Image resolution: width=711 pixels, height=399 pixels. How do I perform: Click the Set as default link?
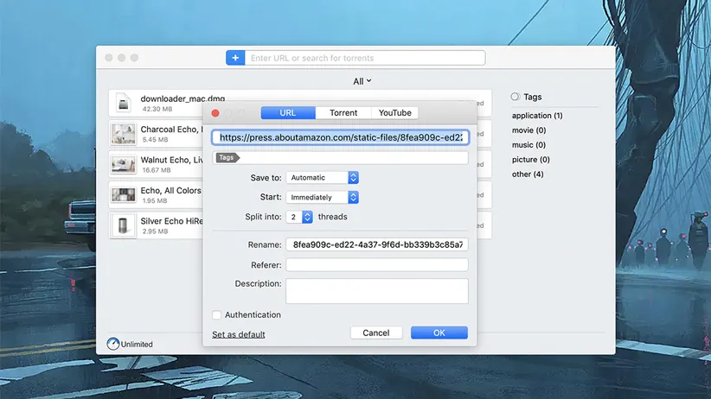[x=239, y=334]
